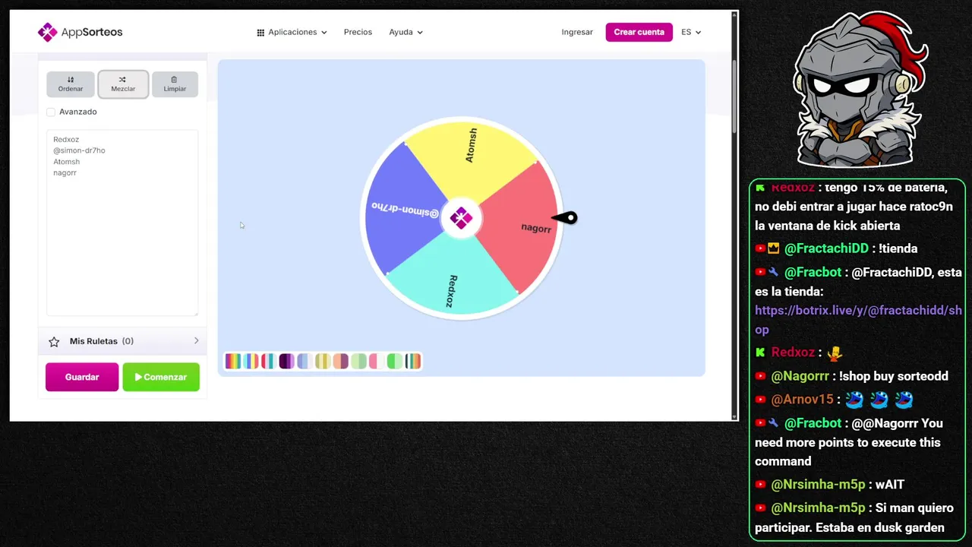
Task: Select the peach-and-plum palette swatch
Action: 341,362
